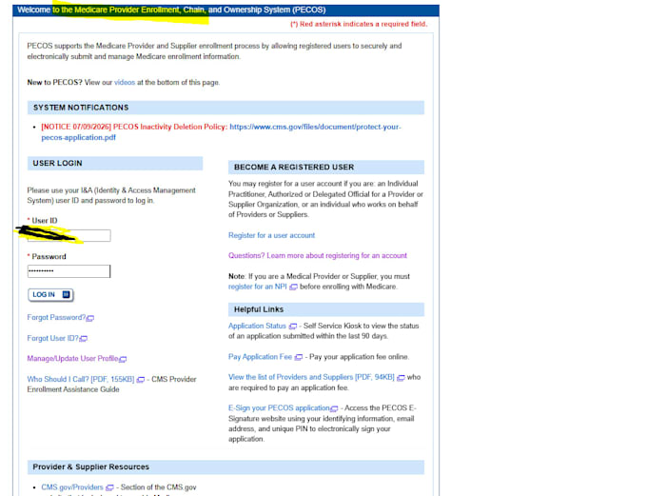Viewport: 647px width, 496px height.
Task: Open the Manage/Update User Profile link
Action: click(72, 359)
